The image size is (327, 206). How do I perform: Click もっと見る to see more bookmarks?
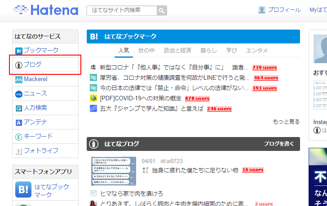[286, 122]
